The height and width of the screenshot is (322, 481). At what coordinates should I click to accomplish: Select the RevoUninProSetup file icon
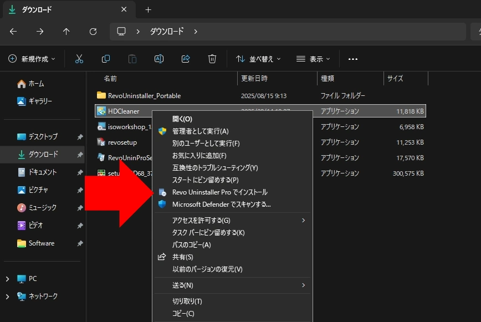pos(101,157)
